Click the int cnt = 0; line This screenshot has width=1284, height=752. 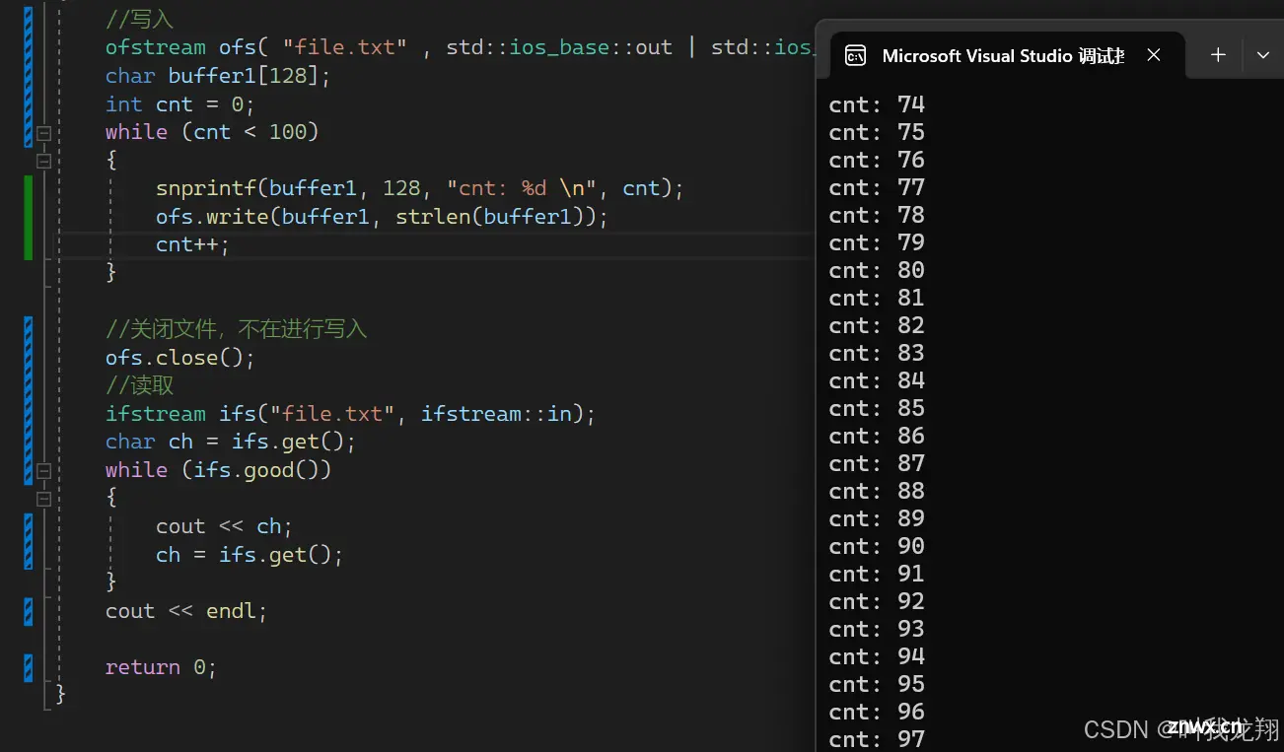(179, 103)
